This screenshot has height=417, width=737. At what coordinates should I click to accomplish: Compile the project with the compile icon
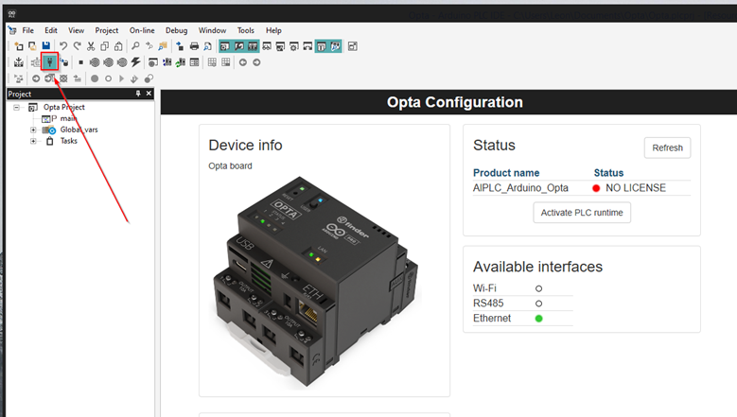tap(18, 62)
